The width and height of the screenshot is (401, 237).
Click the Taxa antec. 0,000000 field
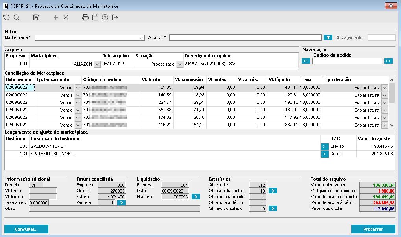[x=39, y=203]
